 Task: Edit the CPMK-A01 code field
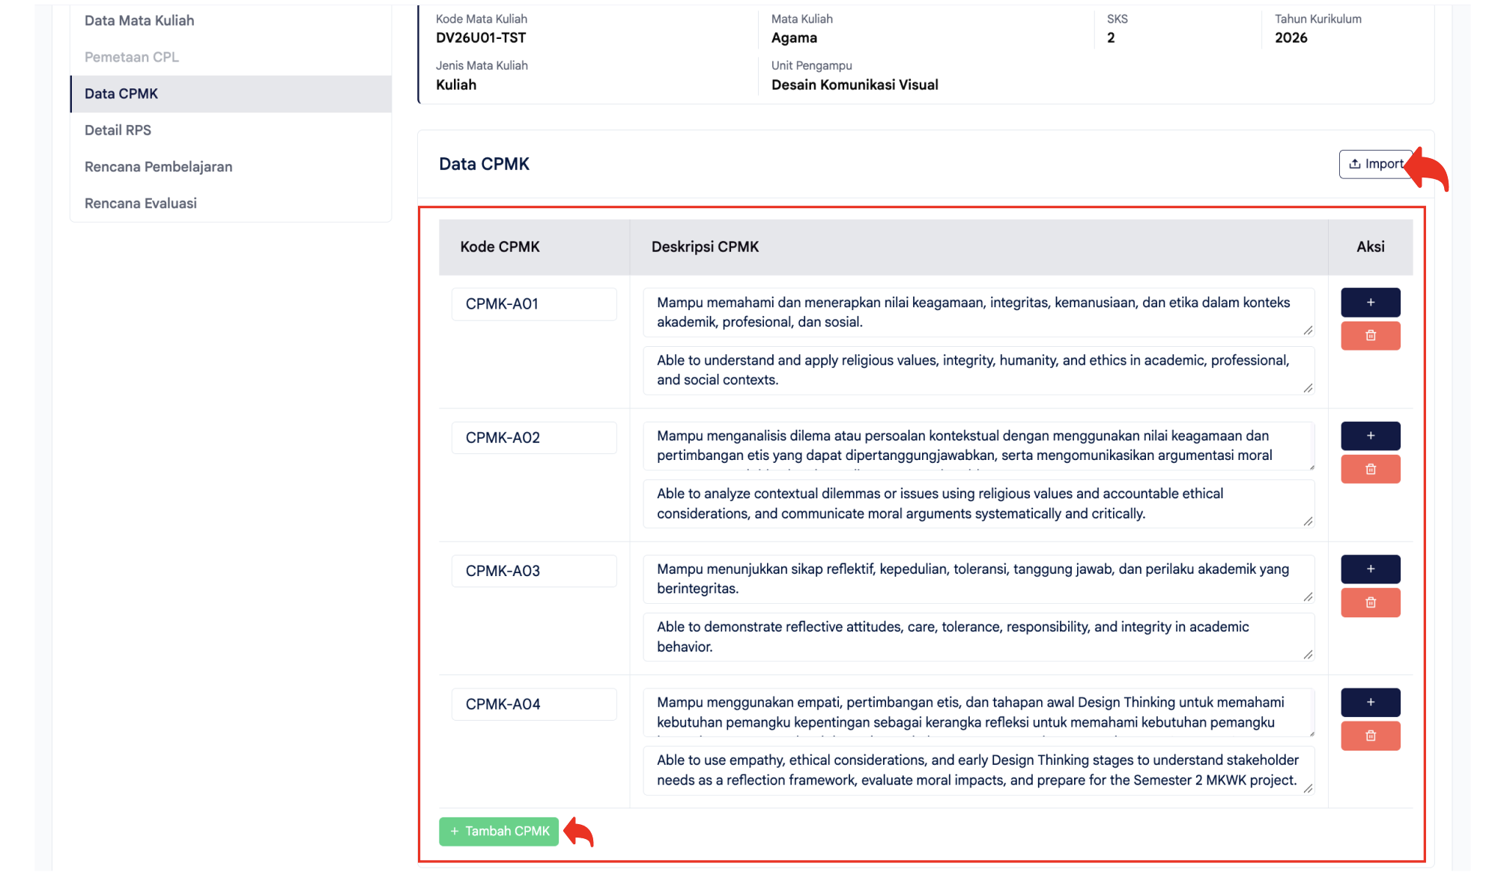point(534,304)
